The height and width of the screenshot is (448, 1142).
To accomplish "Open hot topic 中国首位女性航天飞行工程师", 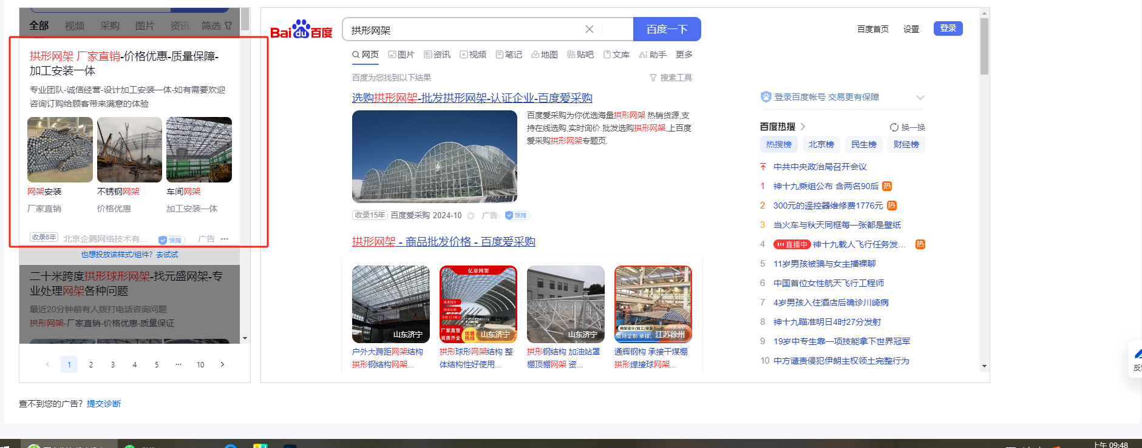I will 829,283.
